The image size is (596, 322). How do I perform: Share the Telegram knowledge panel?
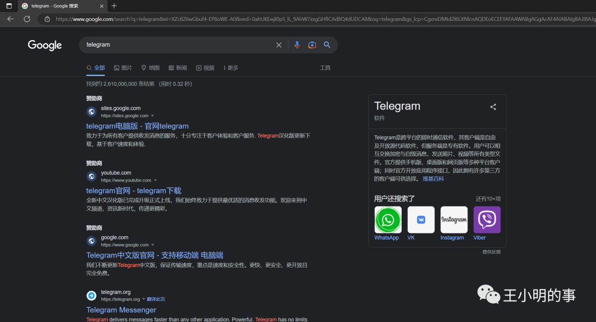point(493,107)
